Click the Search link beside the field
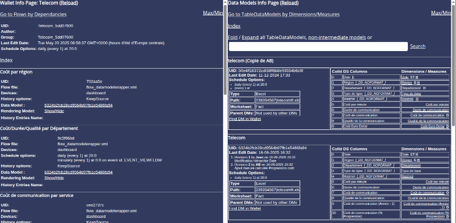 click(417, 46)
